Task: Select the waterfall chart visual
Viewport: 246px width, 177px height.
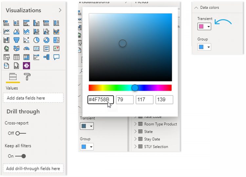Action: pos(6,40)
